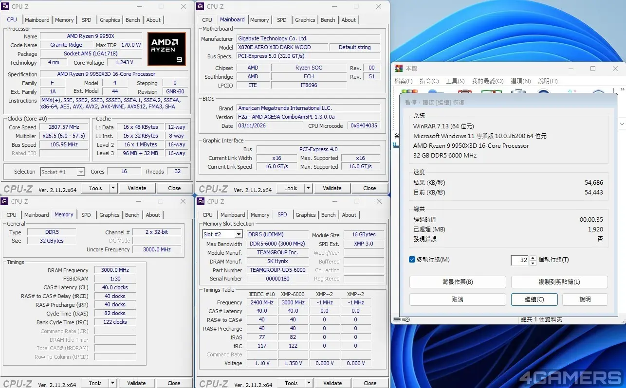Click the Close button in the Mainboard window
The width and height of the screenshot is (626, 388).
(x=369, y=188)
